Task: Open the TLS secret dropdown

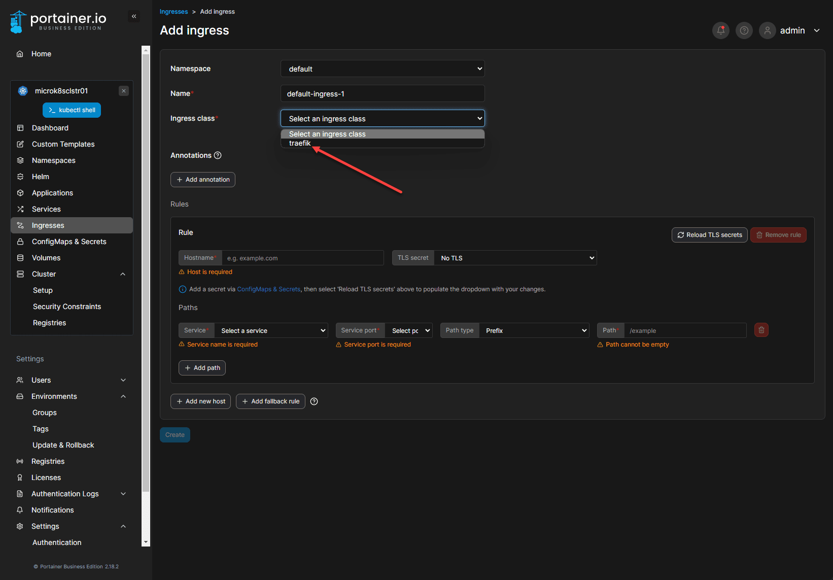Action: (x=515, y=258)
